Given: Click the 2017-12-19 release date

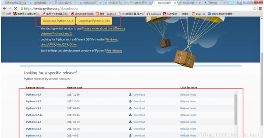Looking at the screenshot, I should click(73, 95).
